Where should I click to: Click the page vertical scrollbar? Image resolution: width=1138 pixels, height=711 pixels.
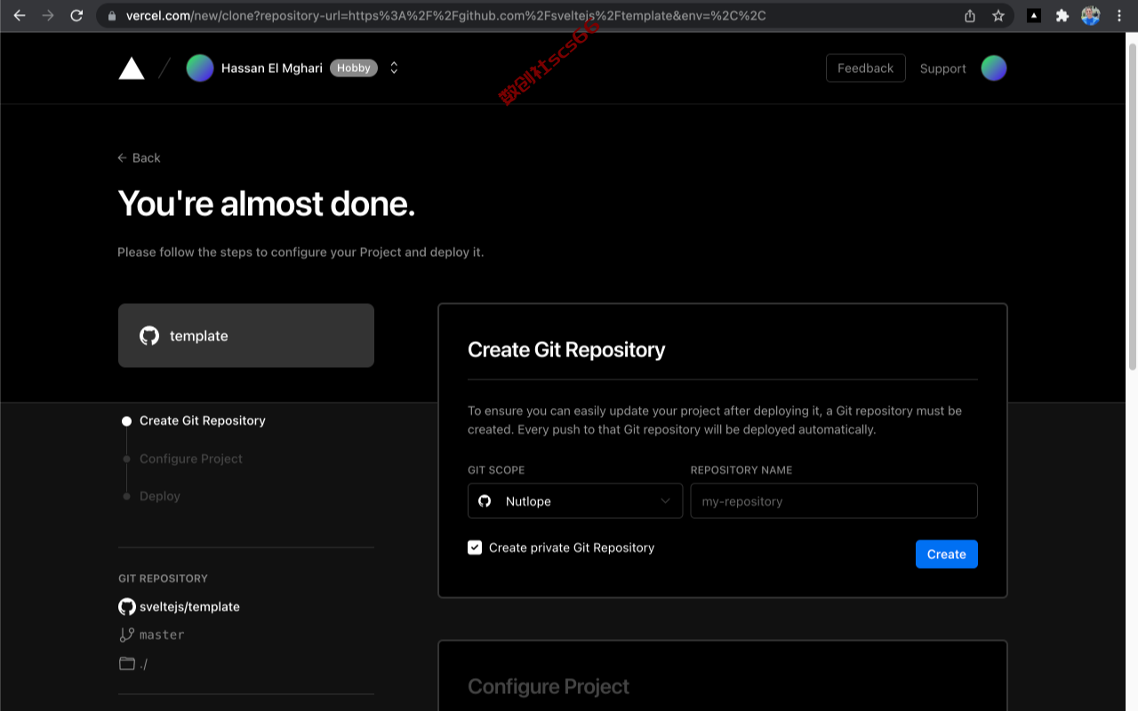tap(1132, 204)
